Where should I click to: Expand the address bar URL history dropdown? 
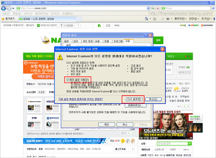pos(148,8)
